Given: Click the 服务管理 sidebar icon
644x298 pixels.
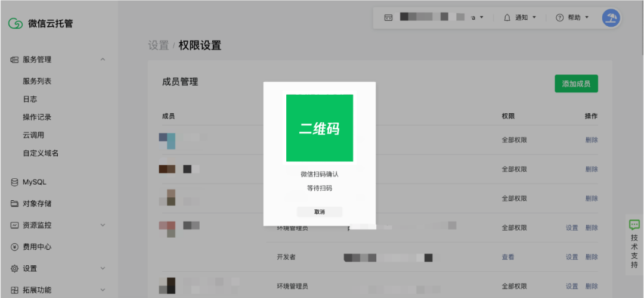Looking at the screenshot, I should (x=14, y=60).
